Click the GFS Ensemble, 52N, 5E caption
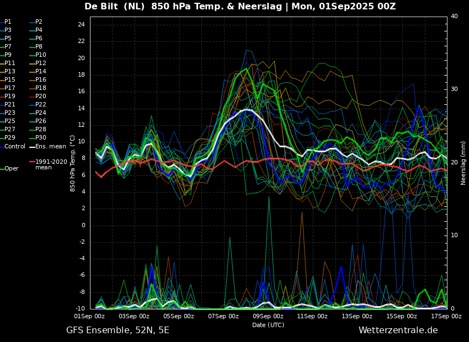The image size is (469, 342). [x=118, y=330]
